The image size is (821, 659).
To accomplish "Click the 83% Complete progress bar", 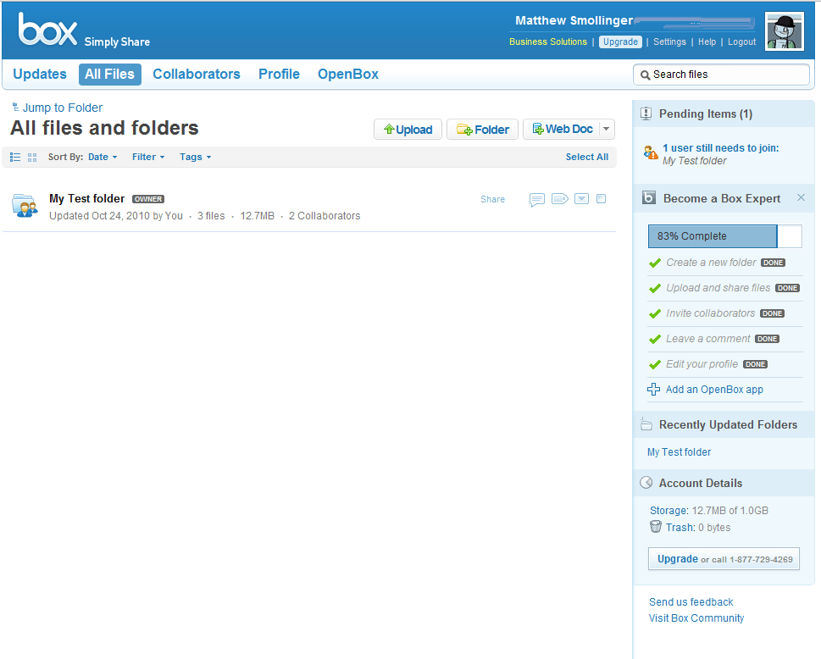I will (724, 236).
